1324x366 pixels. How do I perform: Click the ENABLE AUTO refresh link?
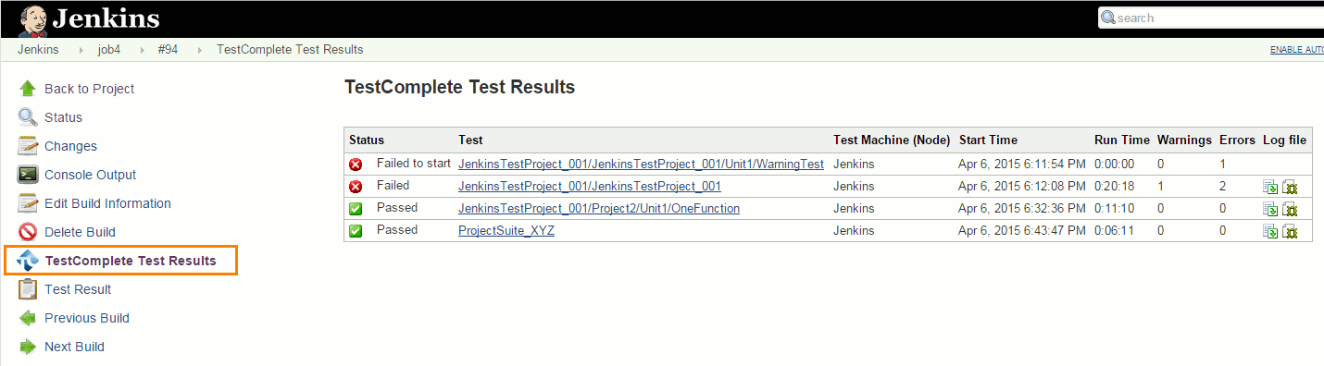pos(1296,50)
